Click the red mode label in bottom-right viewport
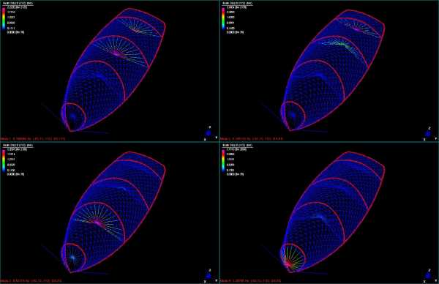The height and width of the screenshot is (284, 439). click(250, 280)
